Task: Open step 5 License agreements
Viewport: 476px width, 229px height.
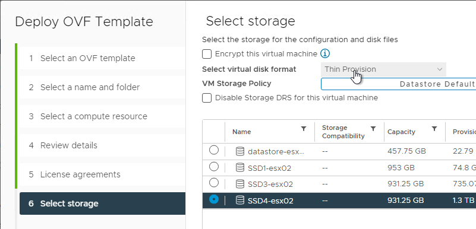Action: pyautogui.click(x=103, y=174)
